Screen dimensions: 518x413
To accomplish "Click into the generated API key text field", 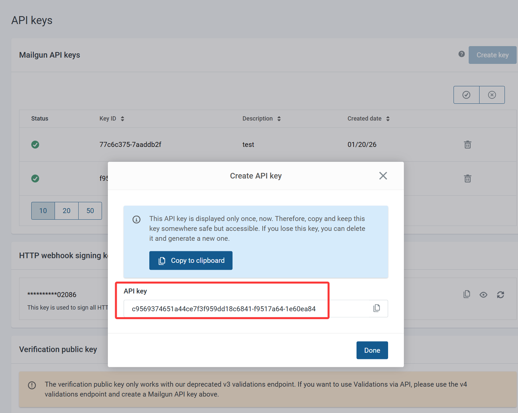I will click(x=247, y=309).
